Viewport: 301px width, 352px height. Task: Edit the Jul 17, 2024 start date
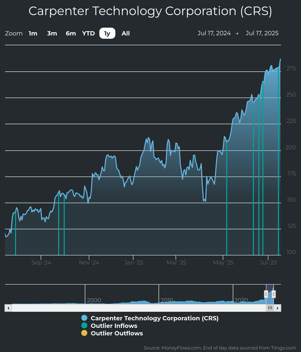coord(214,33)
